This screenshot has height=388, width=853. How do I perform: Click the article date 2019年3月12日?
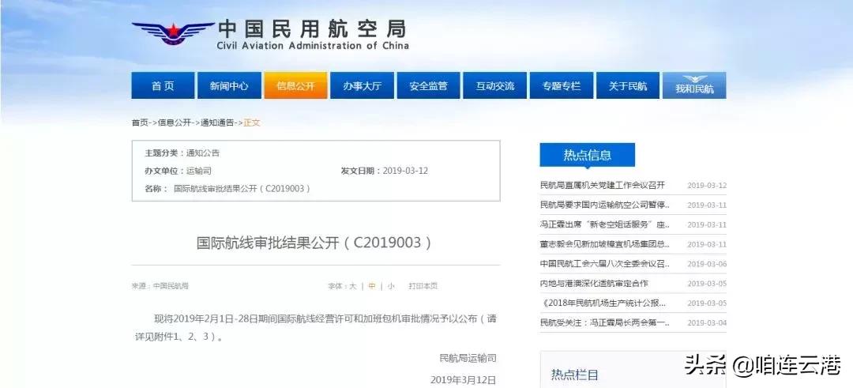[463, 379]
